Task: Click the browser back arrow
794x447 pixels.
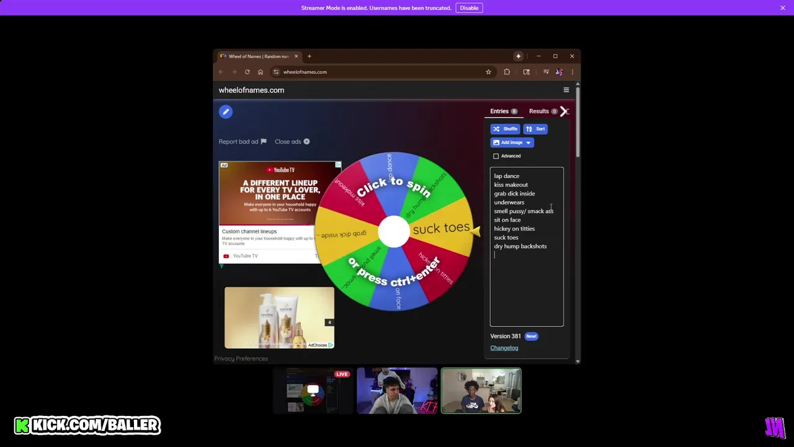Action: [x=221, y=72]
